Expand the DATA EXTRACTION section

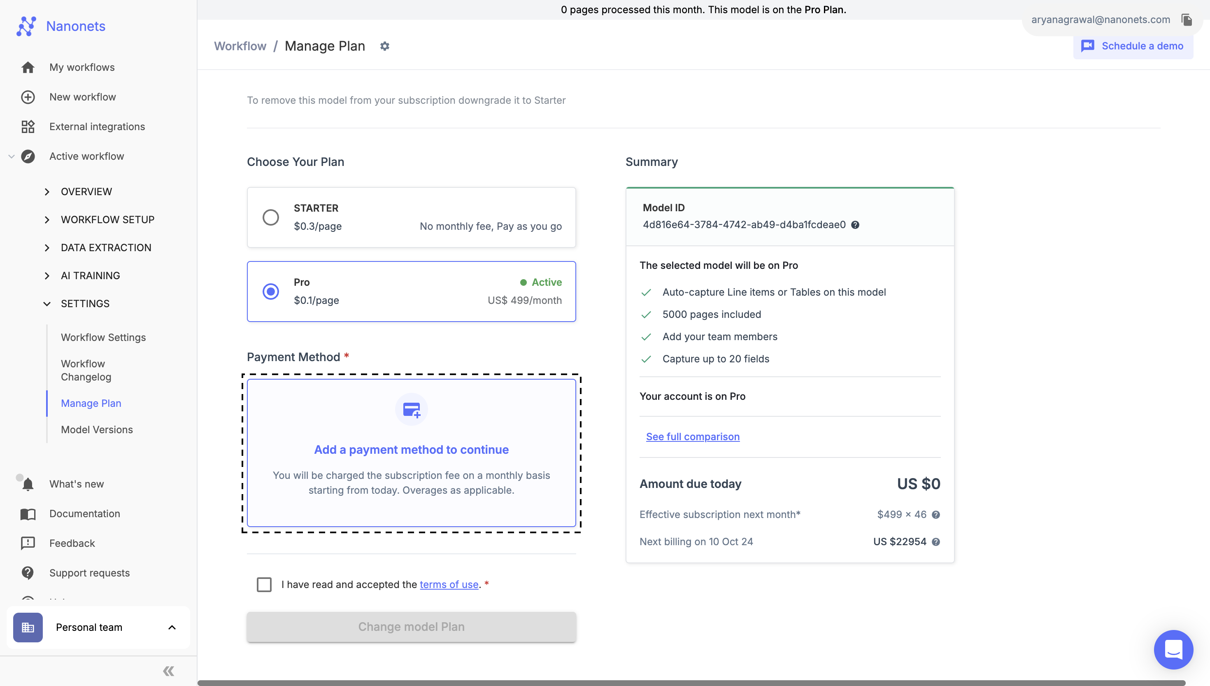tap(47, 248)
